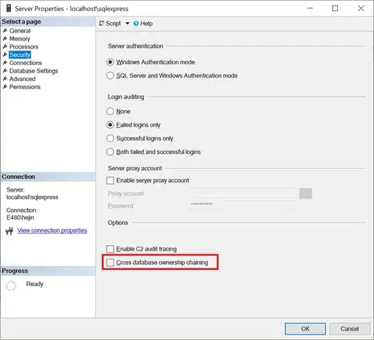Select SQL Server and Windows Authentication mode
Image resolution: width=374 pixels, height=340 pixels.
[110, 75]
